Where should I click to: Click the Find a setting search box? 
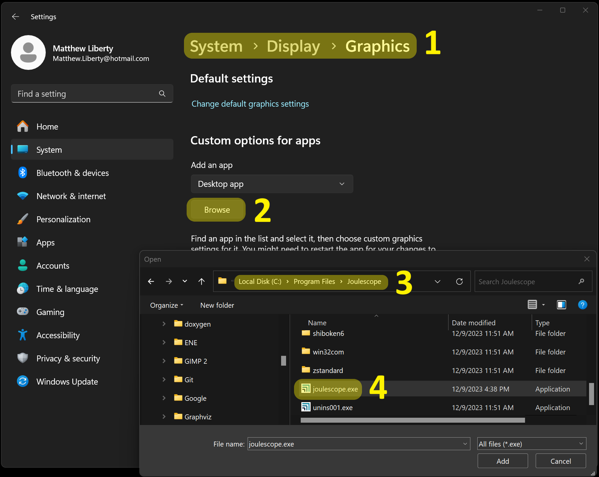pyautogui.click(x=92, y=94)
